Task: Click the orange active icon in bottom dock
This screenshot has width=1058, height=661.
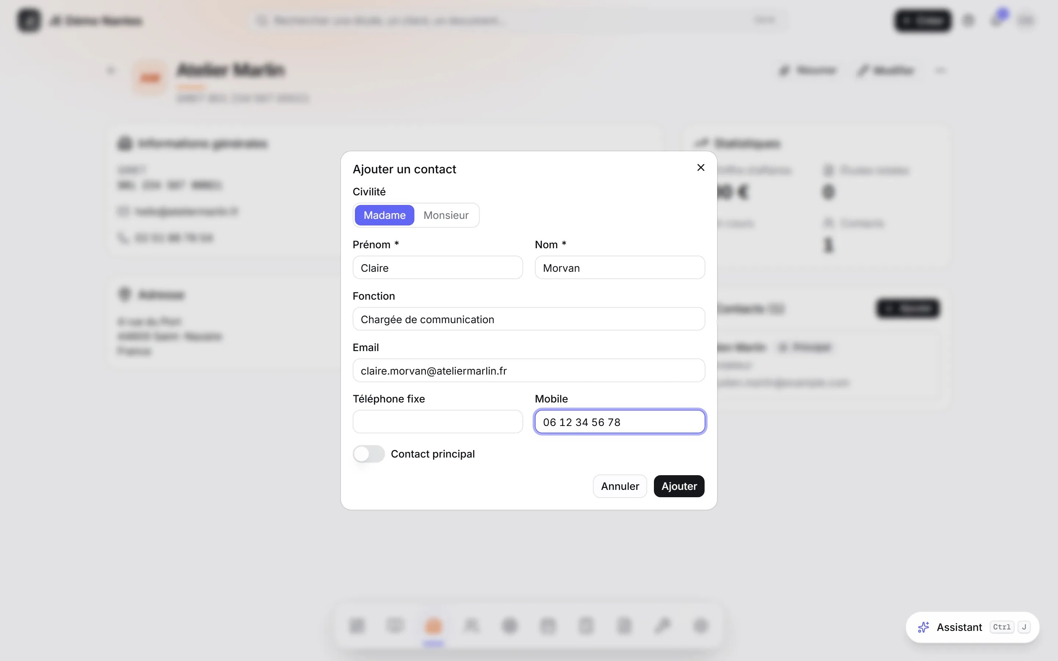Action: (433, 626)
